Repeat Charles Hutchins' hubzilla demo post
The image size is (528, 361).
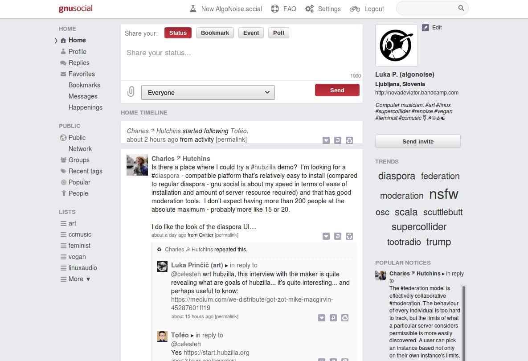point(349,236)
